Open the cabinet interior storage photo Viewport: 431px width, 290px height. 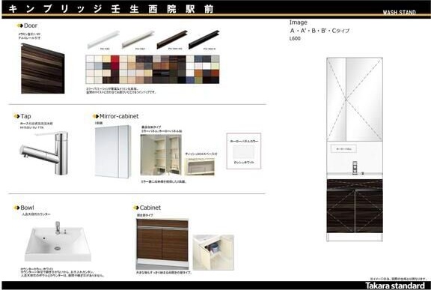(x=213, y=253)
